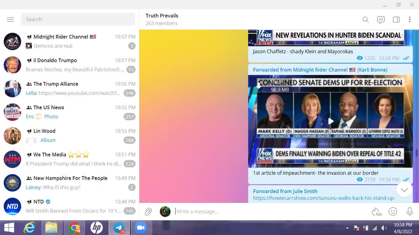Click the NTD verified checkmark badge
Screen dimensions: 419x235
(48, 202)
